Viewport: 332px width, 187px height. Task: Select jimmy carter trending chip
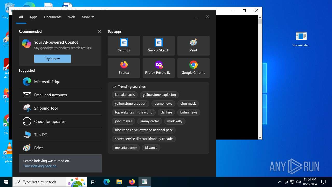150,121
